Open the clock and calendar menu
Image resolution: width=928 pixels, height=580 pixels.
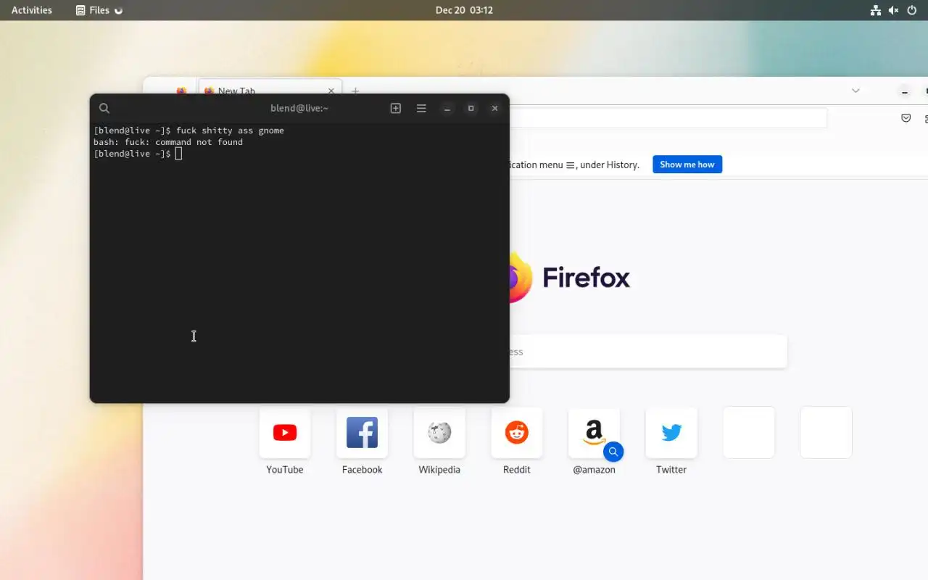[464, 10]
